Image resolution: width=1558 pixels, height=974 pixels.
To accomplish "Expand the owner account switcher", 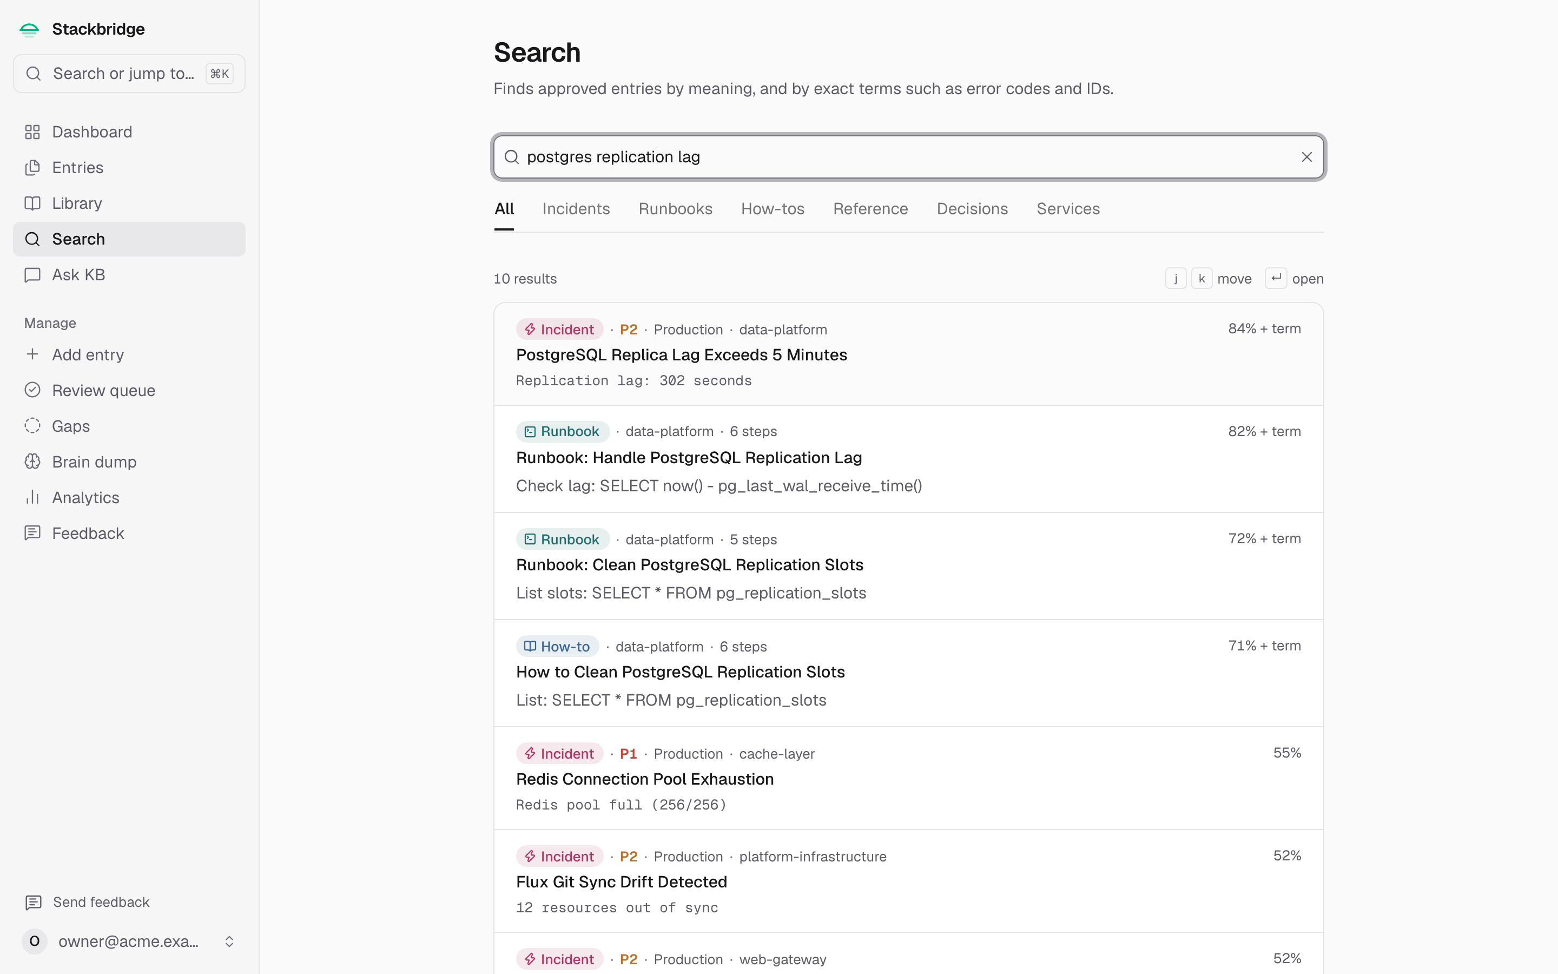I will [229, 941].
